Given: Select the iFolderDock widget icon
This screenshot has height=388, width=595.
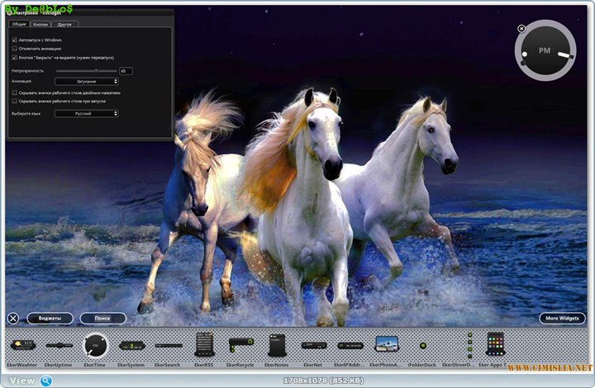Looking at the screenshot, I should pos(422,345).
